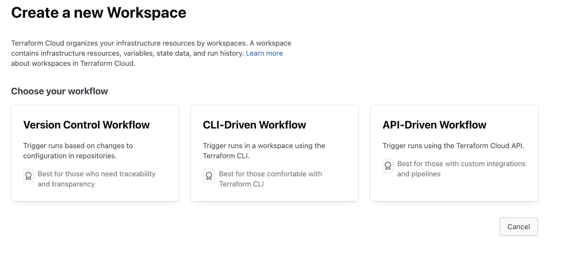Pick the API-Driven Workflow heading
Image resolution: width=570 pixels, height=269 pixels.
click(434, 125)
